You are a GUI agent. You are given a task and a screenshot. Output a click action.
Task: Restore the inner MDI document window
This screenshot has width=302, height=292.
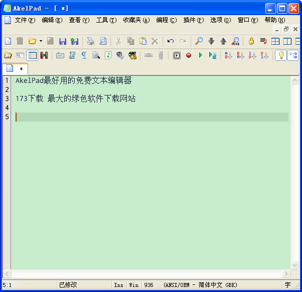coord(286,29)
